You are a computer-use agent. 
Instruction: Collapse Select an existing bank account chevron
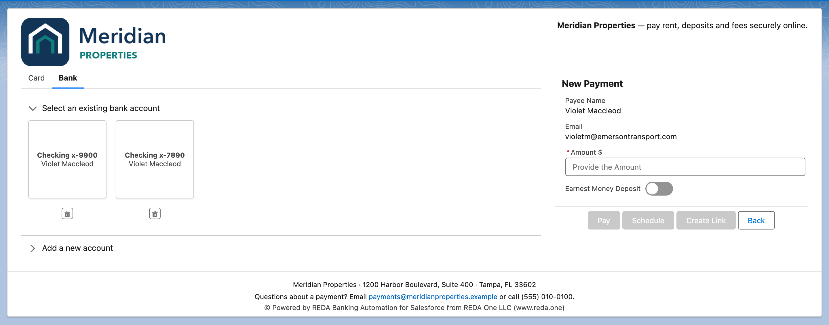tap(33, 108)
